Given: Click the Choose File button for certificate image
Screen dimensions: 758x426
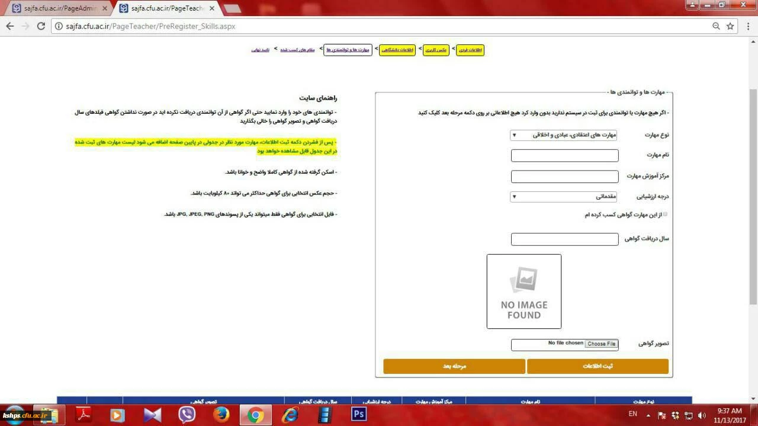Looking at the screenshot, I should point(601,344).
